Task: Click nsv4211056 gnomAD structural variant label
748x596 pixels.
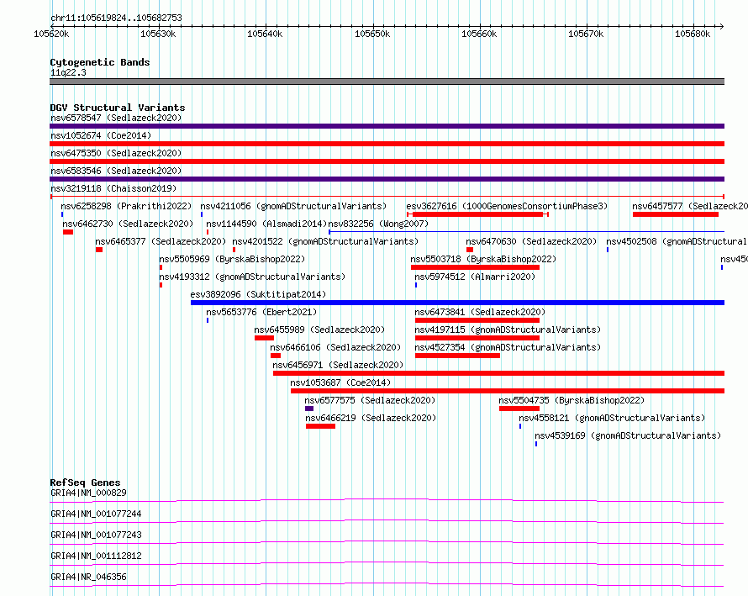Action: click(293, 206)
